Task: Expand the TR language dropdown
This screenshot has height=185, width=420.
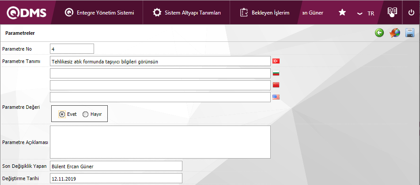Action: coord(366,13)
